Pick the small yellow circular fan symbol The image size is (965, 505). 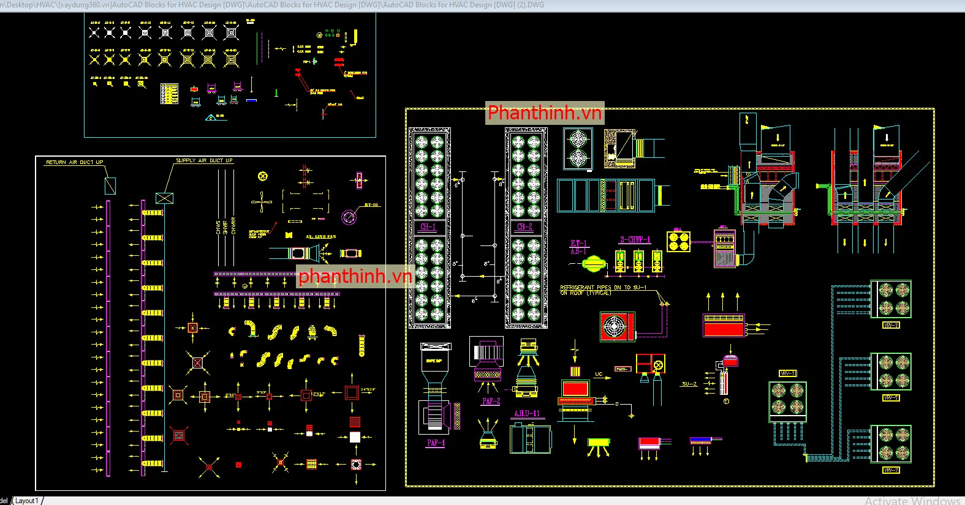263,176
